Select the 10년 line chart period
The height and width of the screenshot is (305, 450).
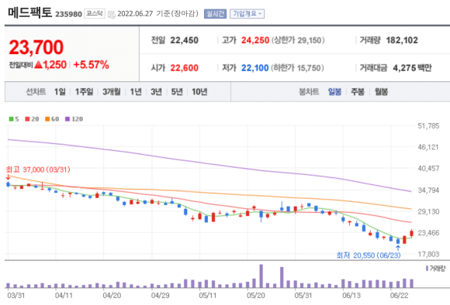(199, 92)
